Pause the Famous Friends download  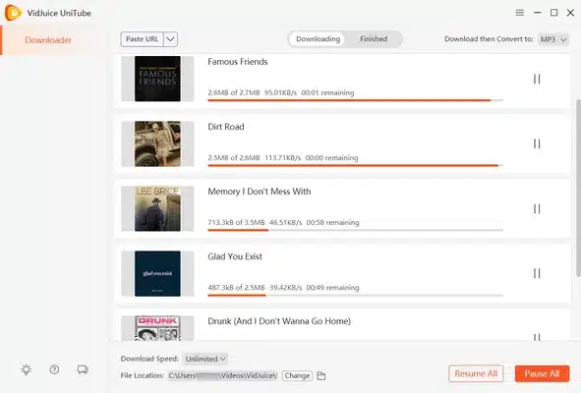tap(537, 79)
